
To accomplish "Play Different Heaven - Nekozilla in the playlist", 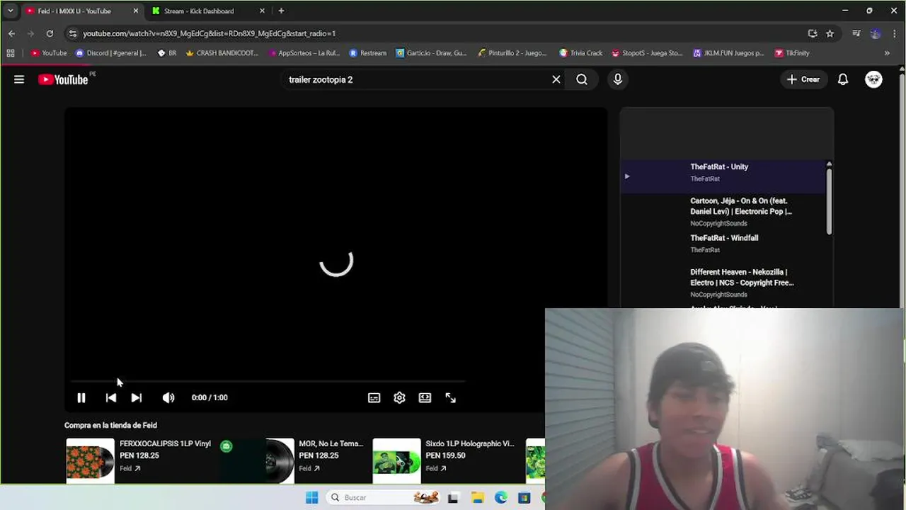I will 723,282.
